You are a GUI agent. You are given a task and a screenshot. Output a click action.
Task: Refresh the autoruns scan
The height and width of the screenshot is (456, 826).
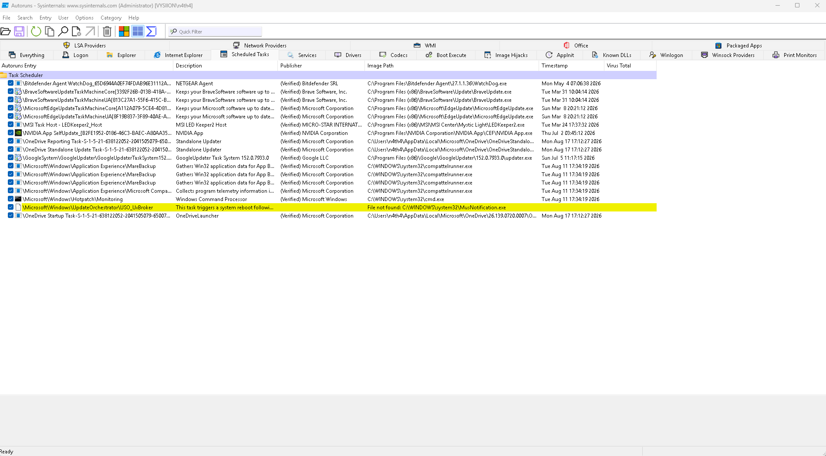(x=36, y=31)
